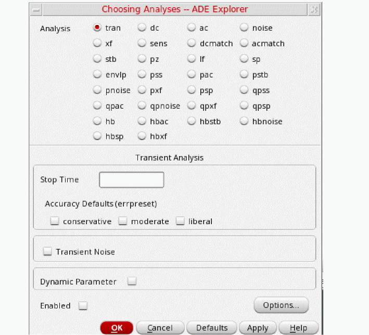
Task: Select the hbac analysis radio button
Action: point(142,121)
